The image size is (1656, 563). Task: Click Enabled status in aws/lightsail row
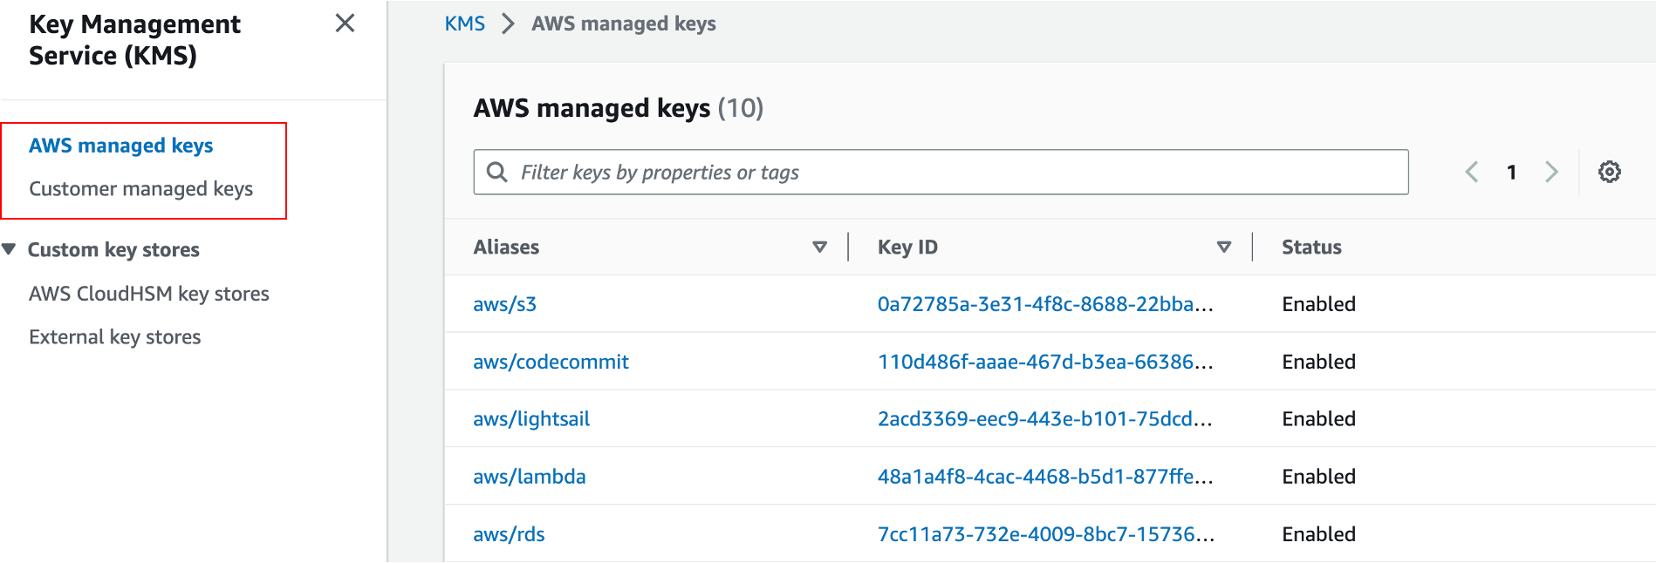pyautogui.click(x=1318, y=419)
